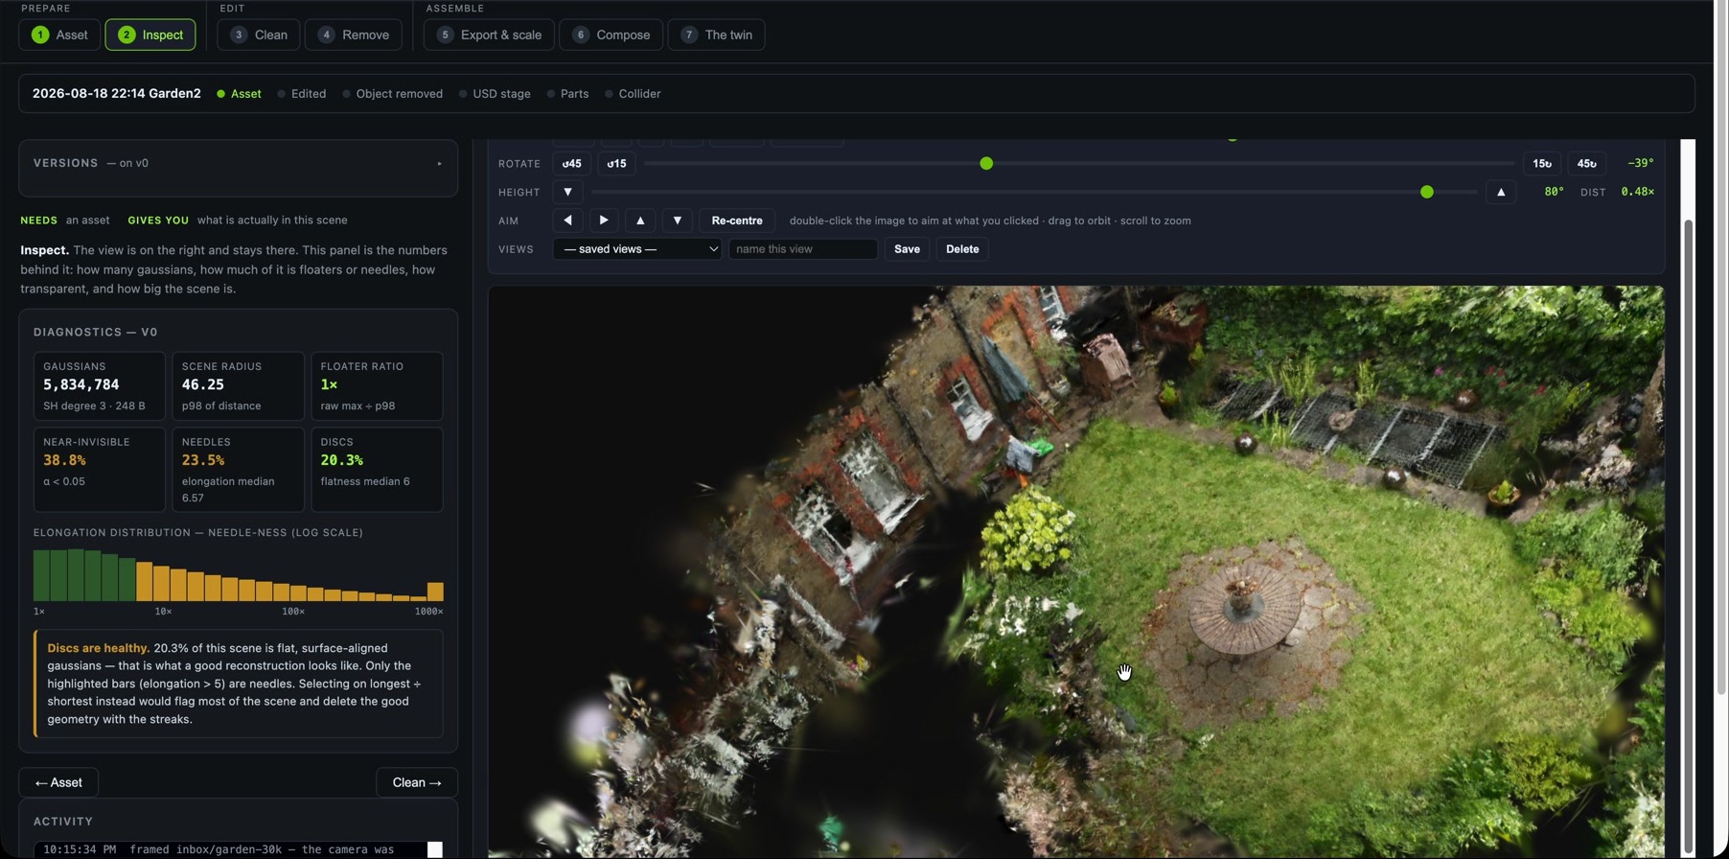
Task: Click the Asset status indicator
Action: click(x=239, y=94)
